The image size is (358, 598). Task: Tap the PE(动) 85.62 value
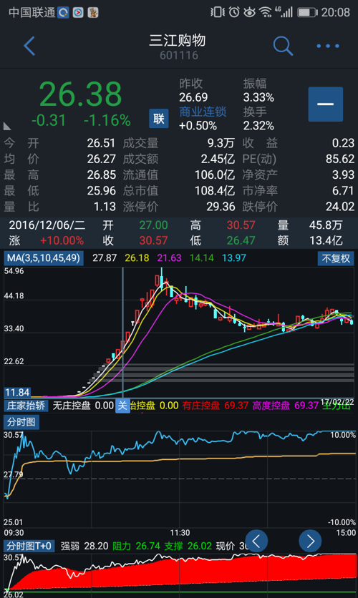point(340,159)
